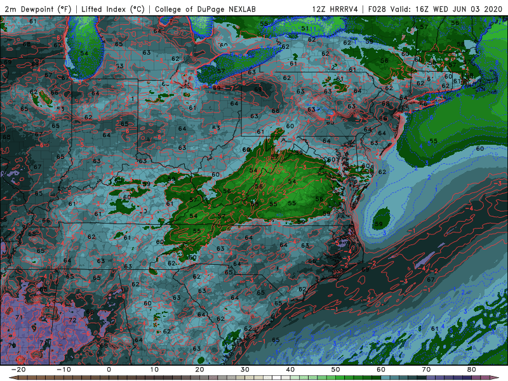Click the "30" color bar tick label
The width and height of the screenshot is (508, 381).
tap(245, 370)
